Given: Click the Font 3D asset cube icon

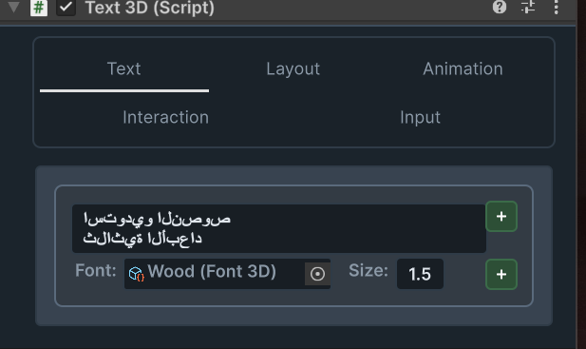Looking at the screenshot, I should (137, 274).
